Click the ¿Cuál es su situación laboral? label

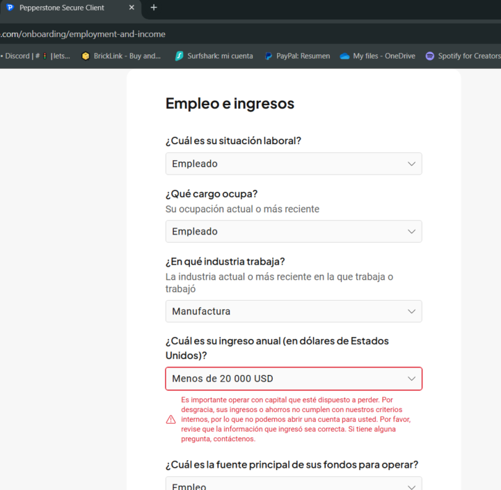(x=233, y=141)
